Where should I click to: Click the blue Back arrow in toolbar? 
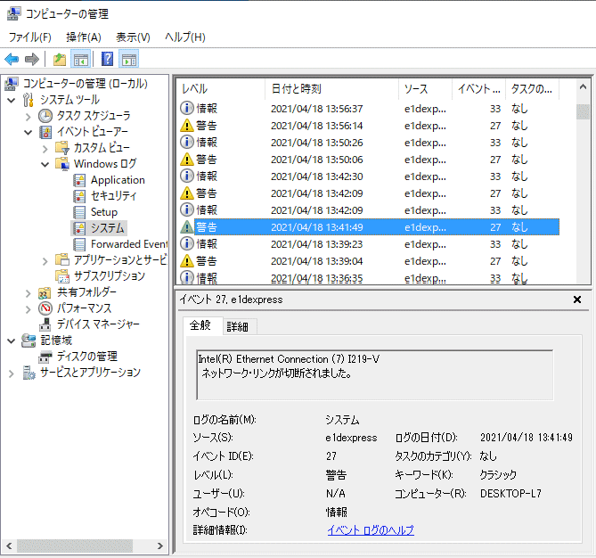pyautogui.click(x=12, y=60)
